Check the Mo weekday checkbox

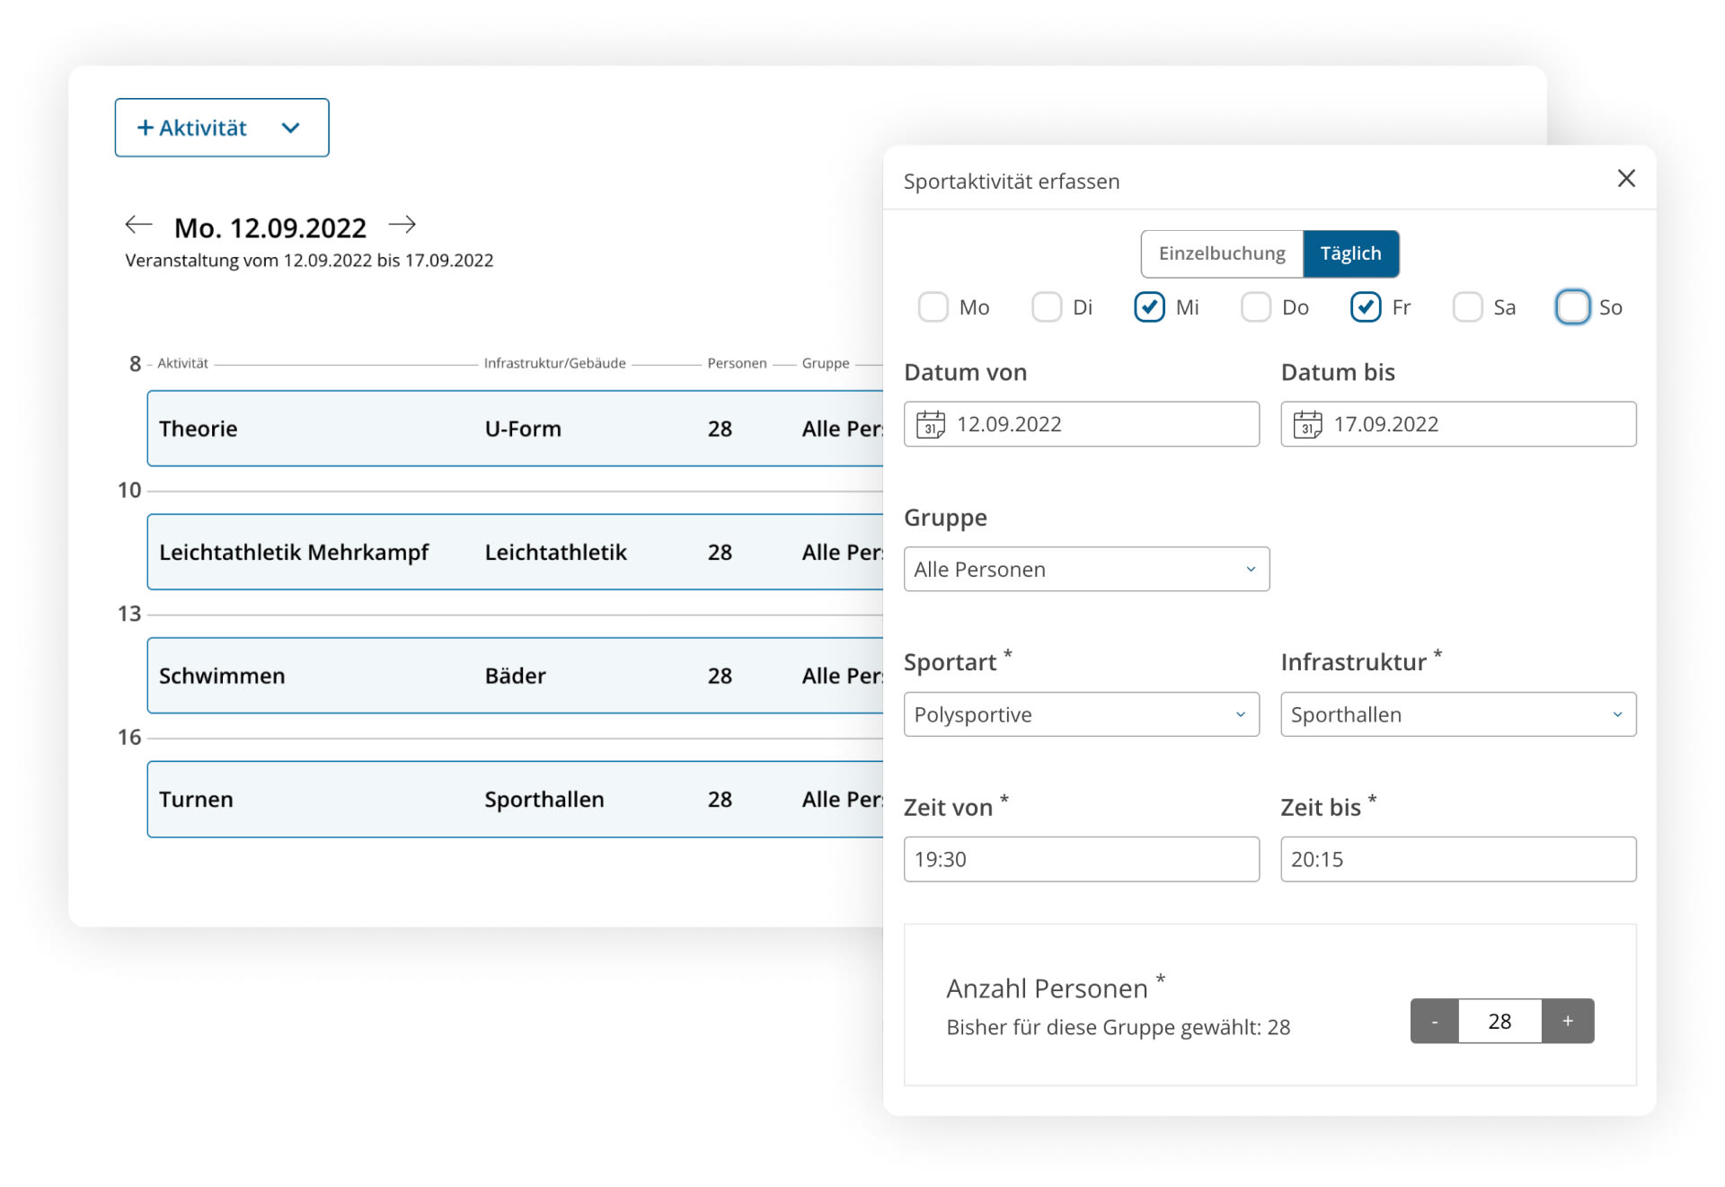click(933, 307)
